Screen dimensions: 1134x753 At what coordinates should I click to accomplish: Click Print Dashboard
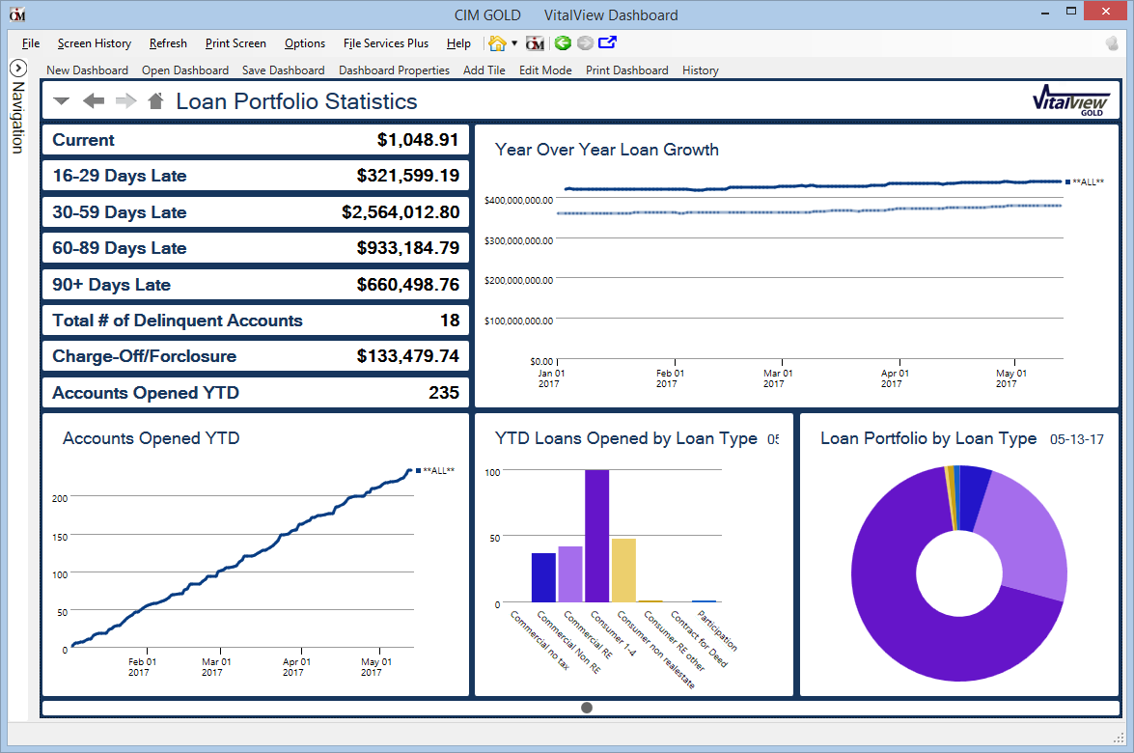pos(626,70)
